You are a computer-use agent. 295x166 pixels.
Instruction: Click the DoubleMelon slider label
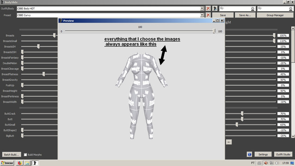coord(10,63)
